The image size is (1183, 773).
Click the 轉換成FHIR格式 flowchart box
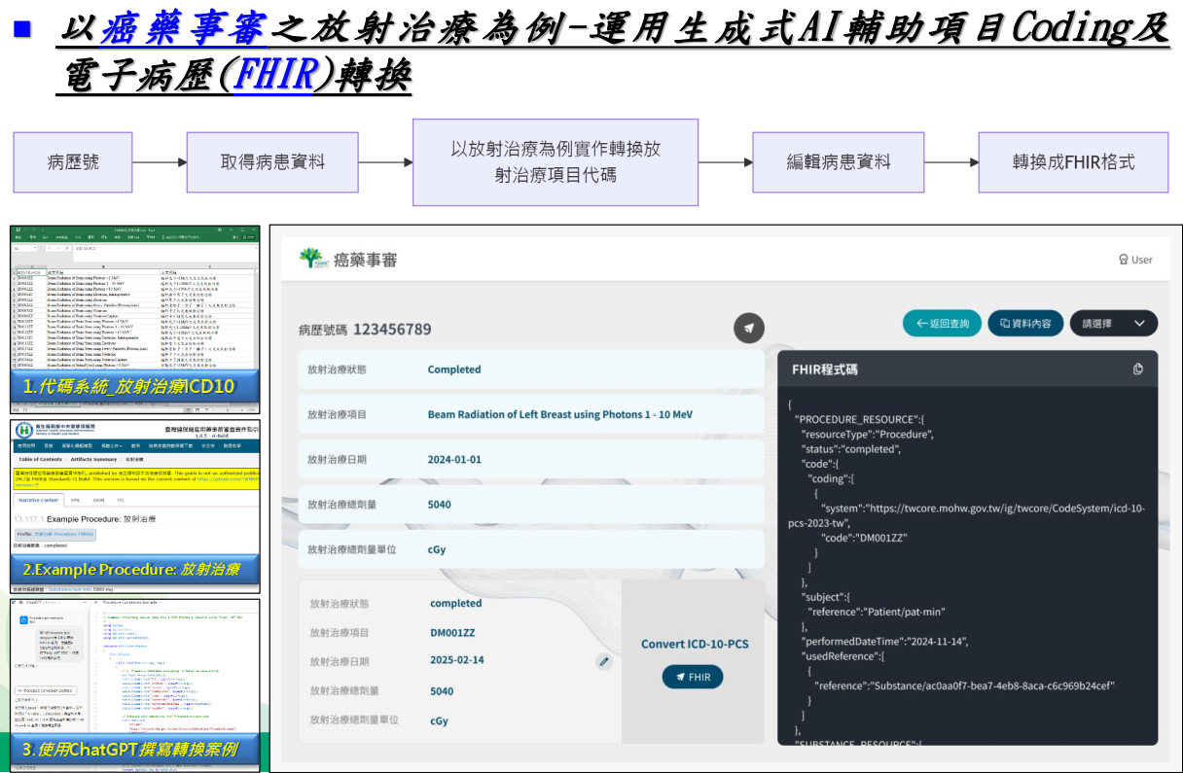pyautogui.click(x=1073, y=162)
